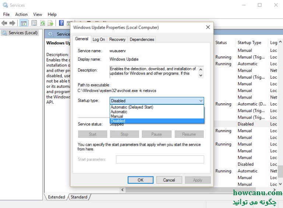Click the Pause service button
Screen dimensions: 283x208
pyautogui.click(x=157, y=134)
